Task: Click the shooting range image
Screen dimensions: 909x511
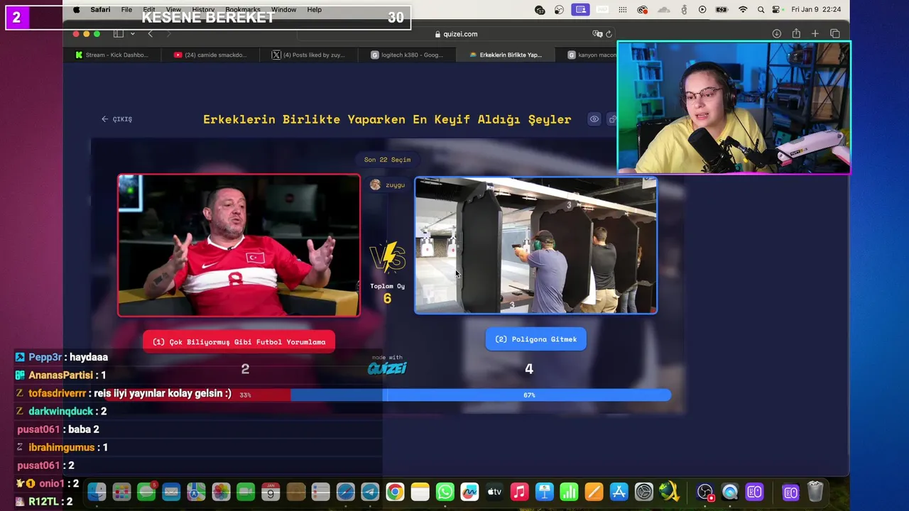Action: 535,245
